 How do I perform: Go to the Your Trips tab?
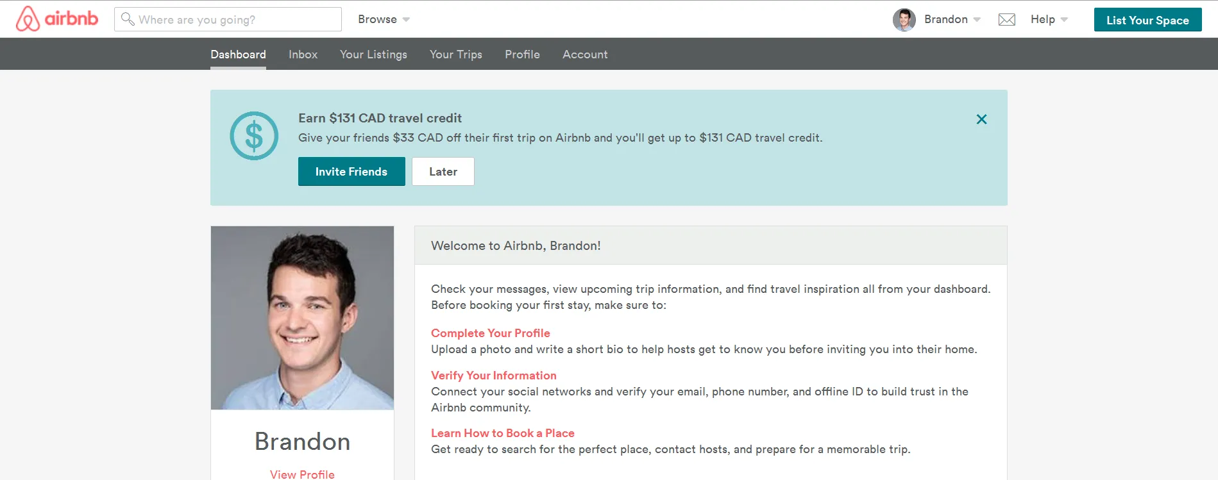click(456, 54)
